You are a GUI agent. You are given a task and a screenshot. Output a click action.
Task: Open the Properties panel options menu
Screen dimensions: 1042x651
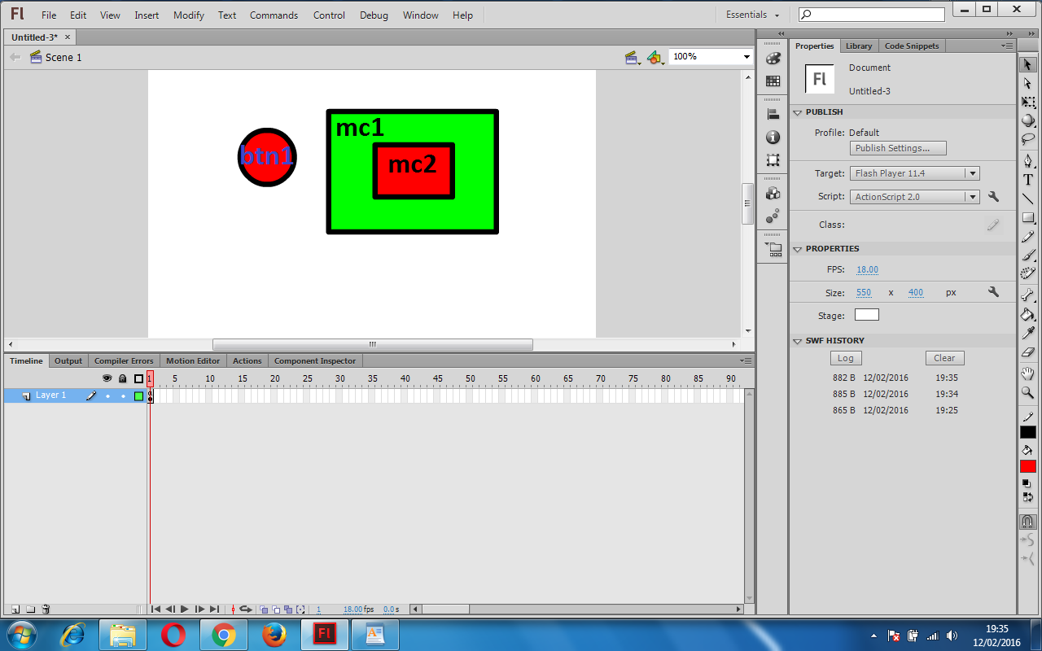(x=1008, y=46)
